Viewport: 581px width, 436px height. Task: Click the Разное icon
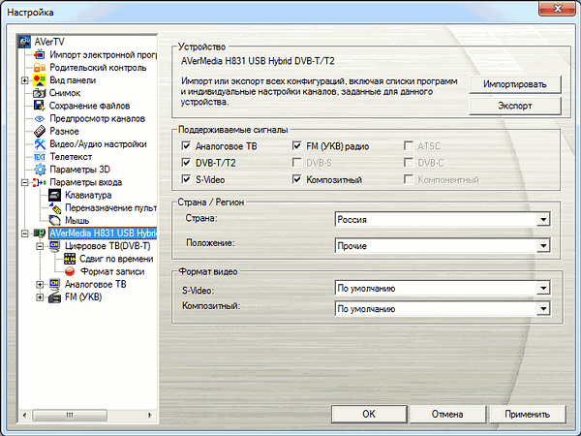40,131
